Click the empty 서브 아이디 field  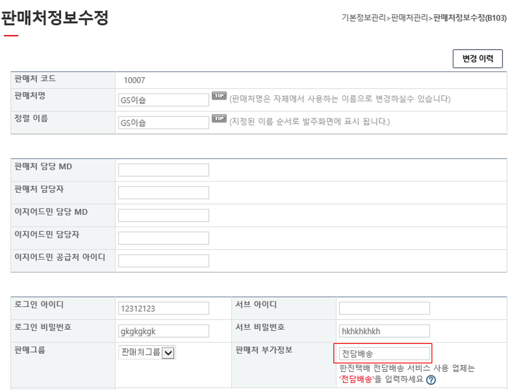(x=384, y=309)
